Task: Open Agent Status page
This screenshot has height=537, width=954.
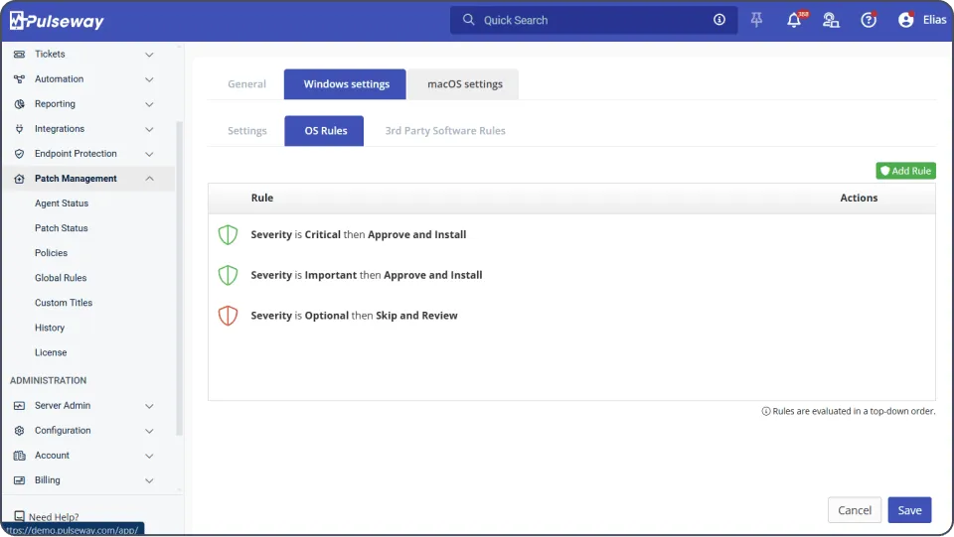Action: (62, 203)
